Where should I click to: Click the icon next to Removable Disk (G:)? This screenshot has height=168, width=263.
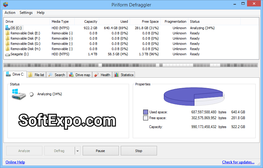tap(7, 43)
